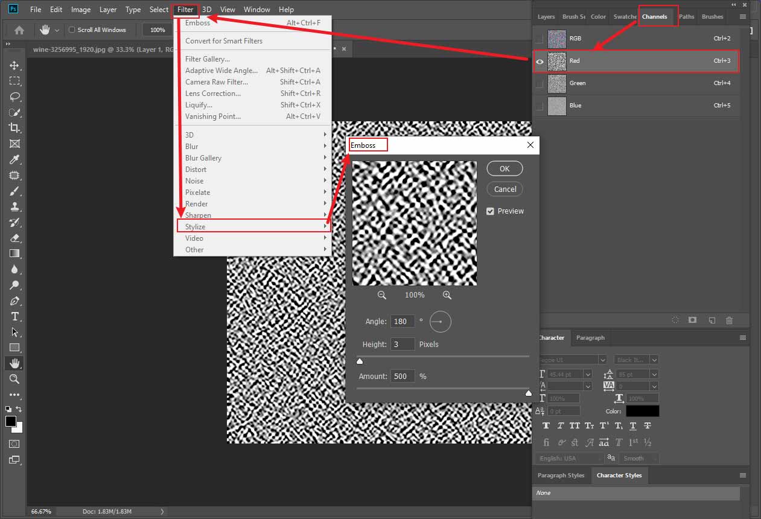
Task: Select the Lasso tool
Action: click(x=14, y=97)
